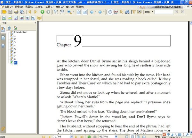
Task: Toggle Continuous page layout in status bar
Action: 132,137
